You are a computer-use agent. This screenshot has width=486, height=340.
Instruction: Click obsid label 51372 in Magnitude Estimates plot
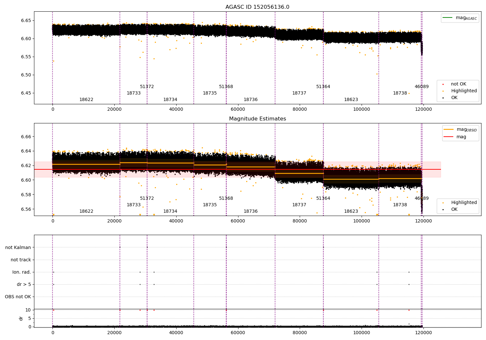pos(147,198)
